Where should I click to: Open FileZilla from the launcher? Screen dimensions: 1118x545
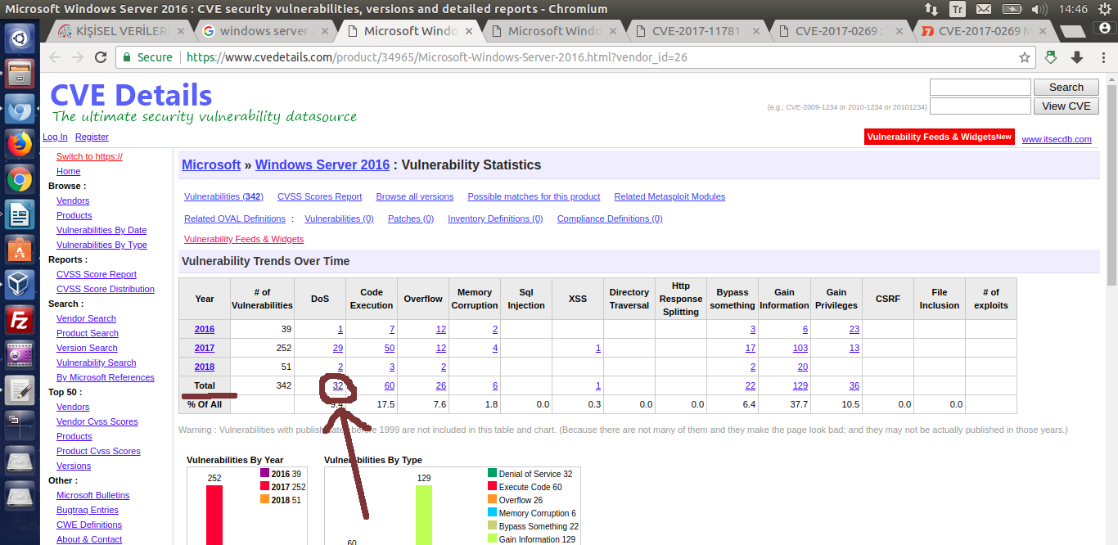coord(20,320)
